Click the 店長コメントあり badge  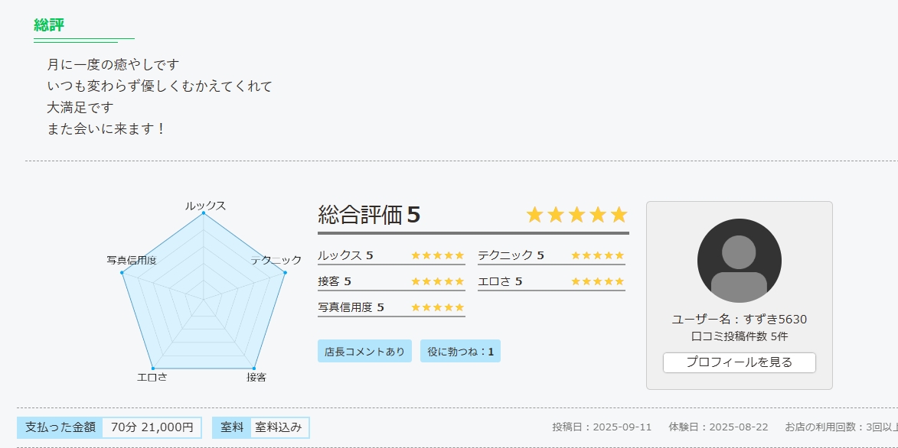364,352
